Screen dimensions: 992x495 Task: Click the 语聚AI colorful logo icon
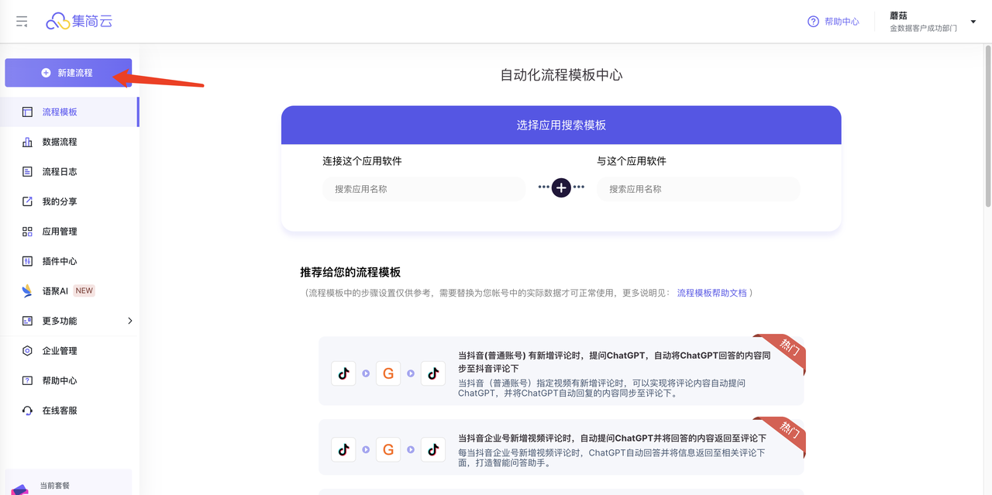(27, 291)
